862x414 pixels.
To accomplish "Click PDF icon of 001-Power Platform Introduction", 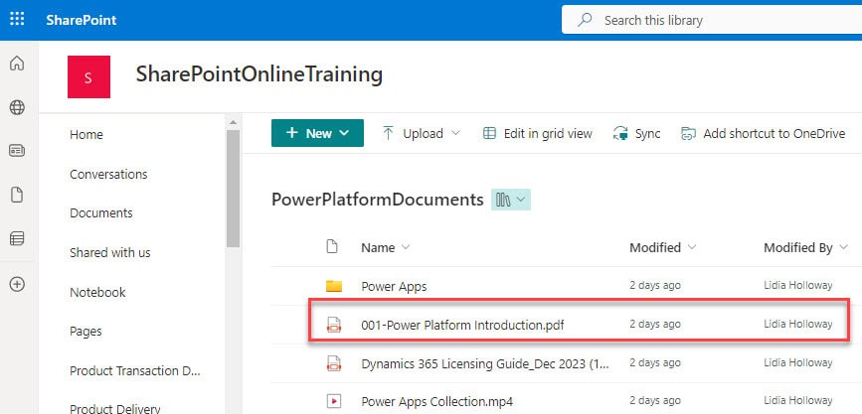I will [x=334, y=325].
